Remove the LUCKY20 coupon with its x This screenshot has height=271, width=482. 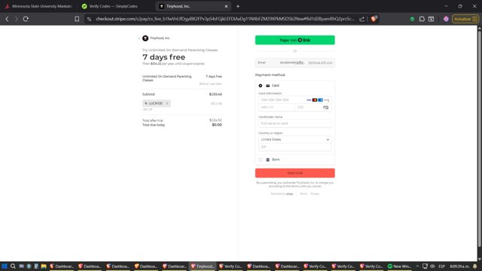(167, 104)
